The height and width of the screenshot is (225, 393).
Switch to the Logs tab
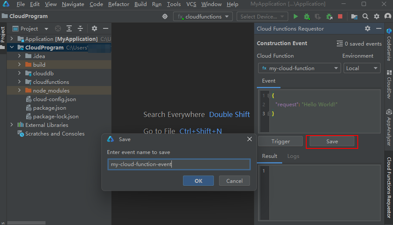click(293, 156)
